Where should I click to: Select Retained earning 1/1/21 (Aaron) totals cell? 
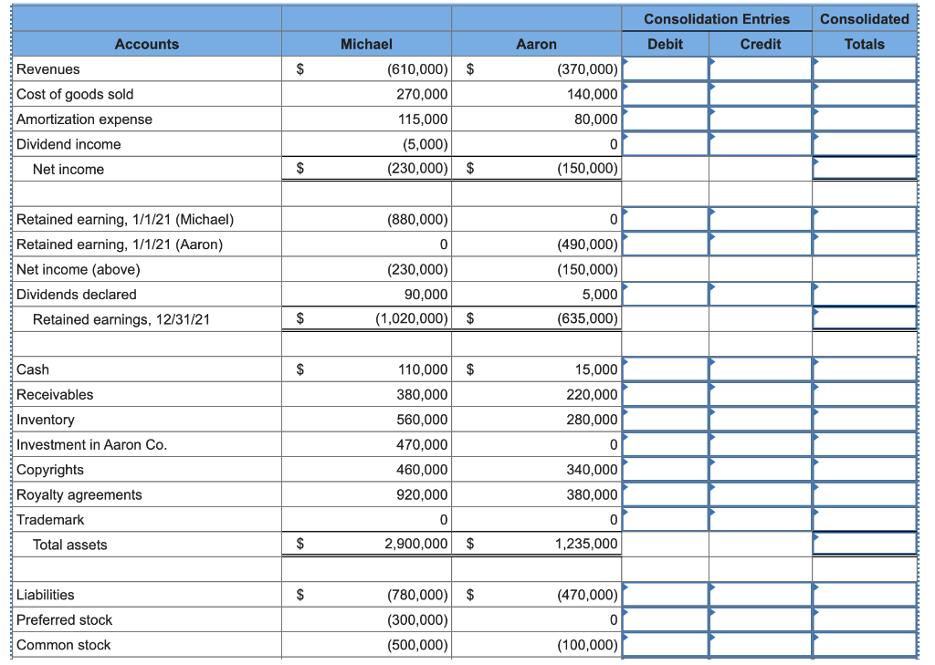click(865, 244)
